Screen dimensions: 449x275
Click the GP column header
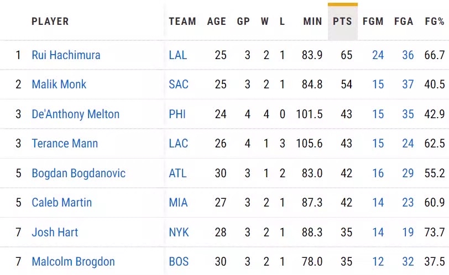243,22
